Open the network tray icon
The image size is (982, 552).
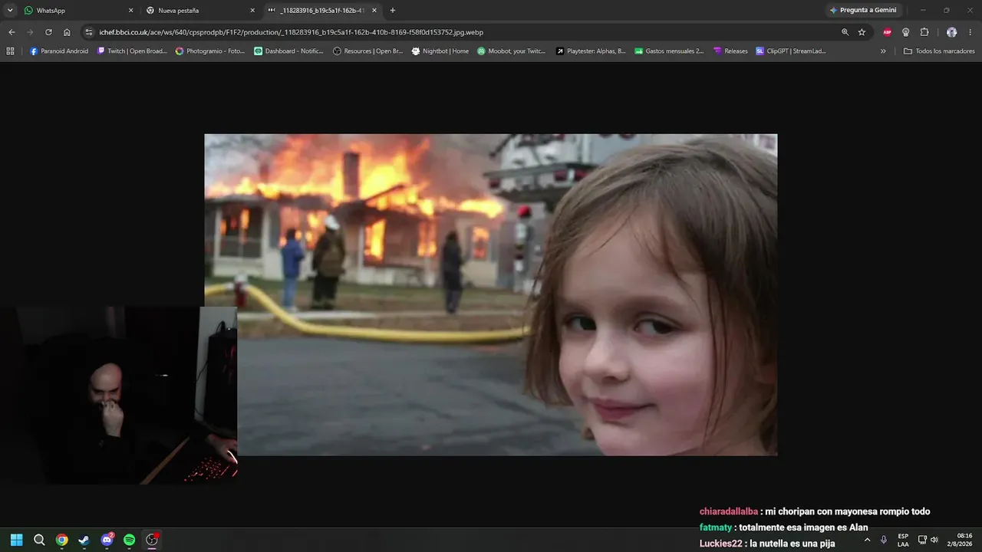(x=922, y=540)
